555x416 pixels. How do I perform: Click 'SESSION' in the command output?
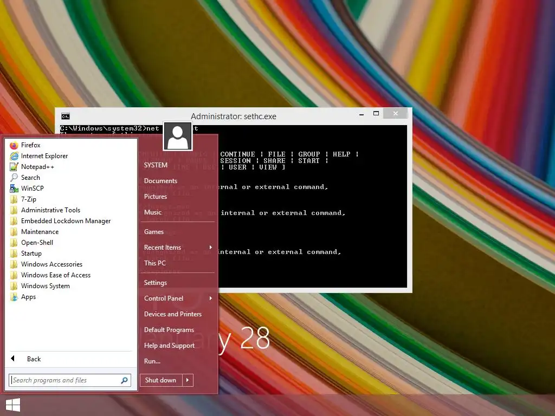235,161
